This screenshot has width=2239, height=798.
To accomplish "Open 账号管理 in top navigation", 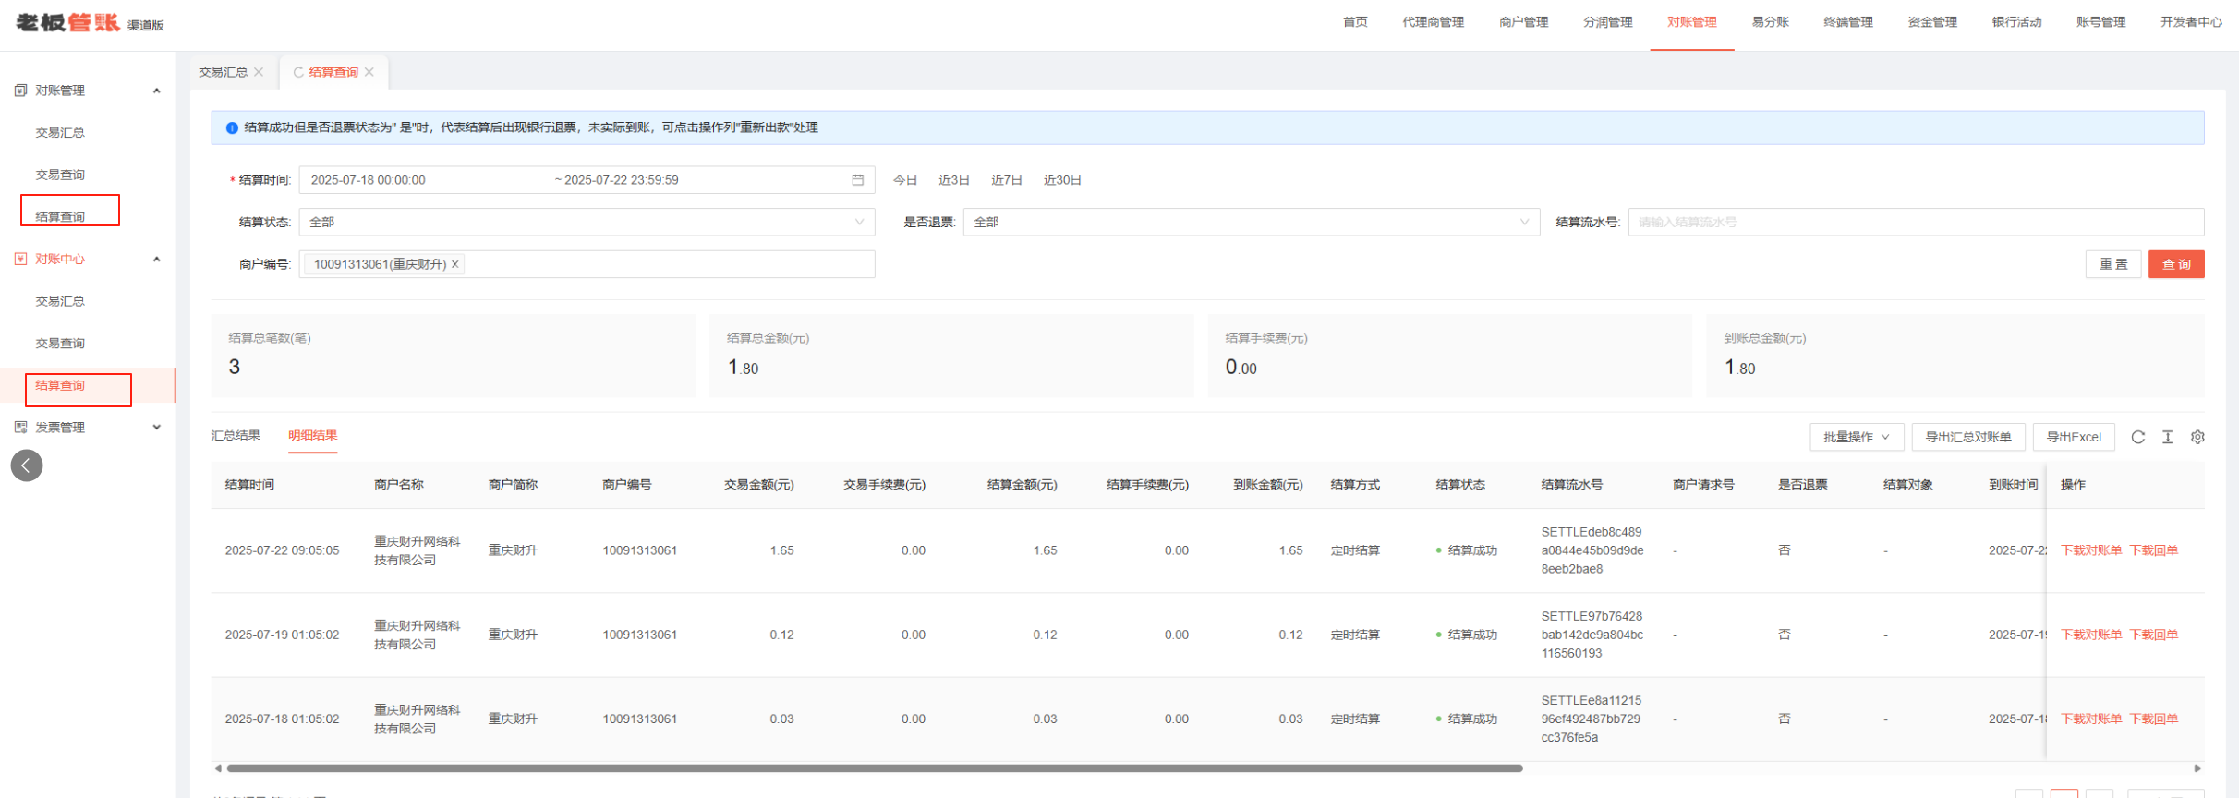I will 2100,22.
